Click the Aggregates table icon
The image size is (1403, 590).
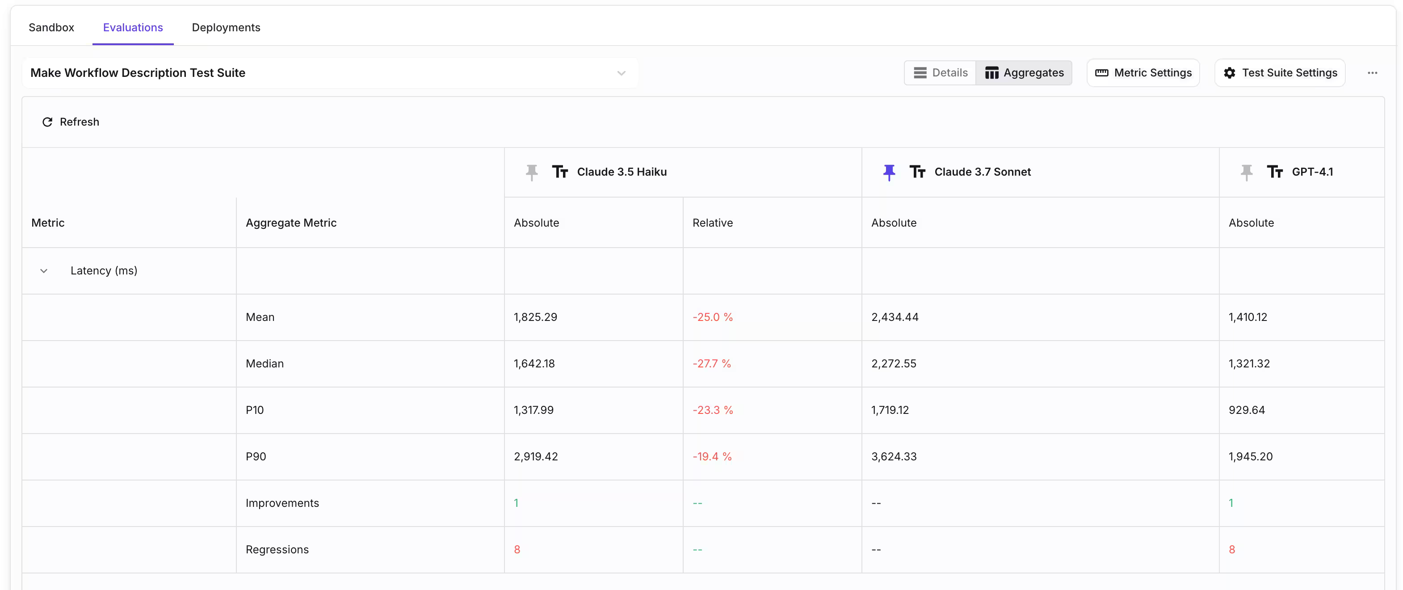tap(991, 73)
